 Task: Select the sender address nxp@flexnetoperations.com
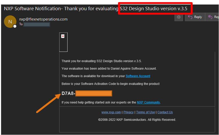click(x=43, y=19)
